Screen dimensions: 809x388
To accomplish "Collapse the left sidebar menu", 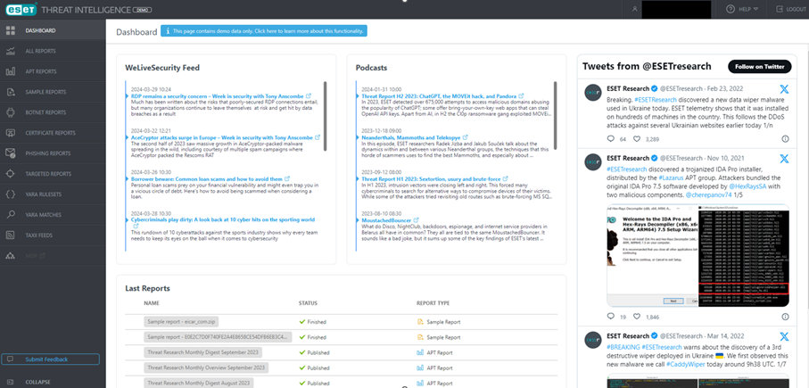I will tap(36, 381).
